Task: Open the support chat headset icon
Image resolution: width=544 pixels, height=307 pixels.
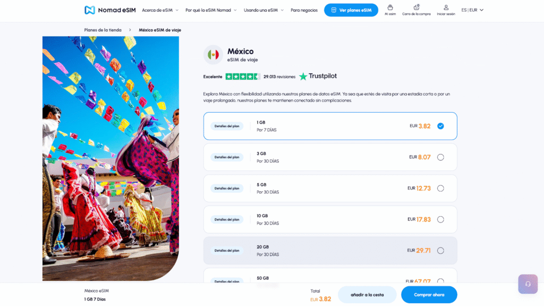Action: tap(528, 284)
